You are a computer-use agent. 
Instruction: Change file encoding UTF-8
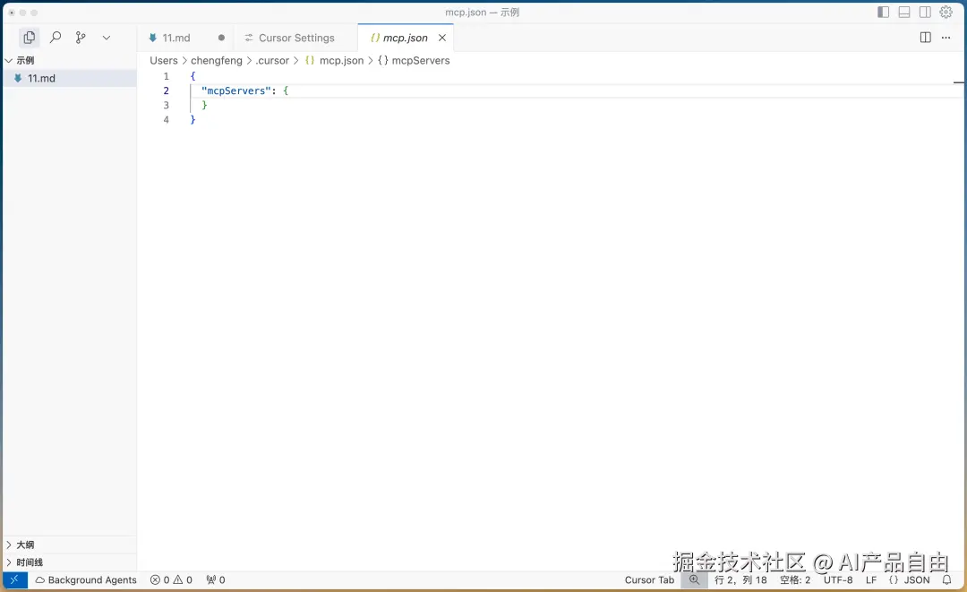point(838,580)
